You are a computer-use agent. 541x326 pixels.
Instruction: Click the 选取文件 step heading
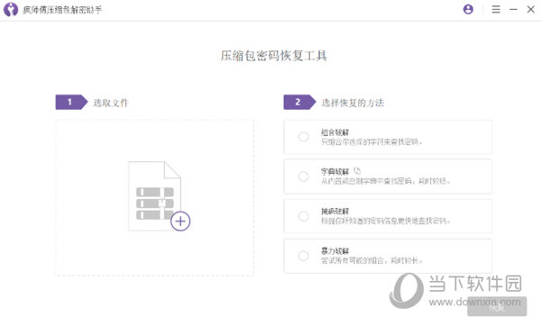pos(111,103)
